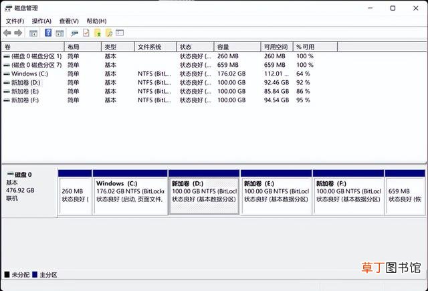428x291 pixels.
Task: Minimize the 磁盘管理 window
Action: [370, 8]
